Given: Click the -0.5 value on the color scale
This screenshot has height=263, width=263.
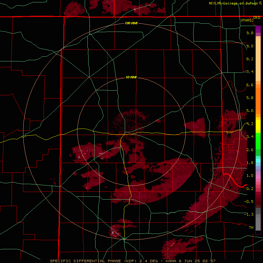Looking at the screenshot, I should click(249, 201).
